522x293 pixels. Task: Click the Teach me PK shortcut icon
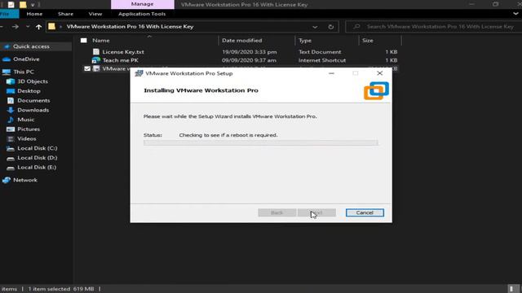96,60
